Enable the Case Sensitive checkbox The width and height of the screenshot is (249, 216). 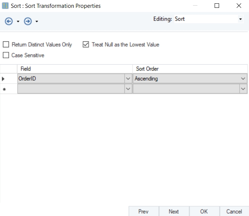[6, 55]
